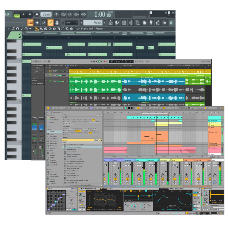Viewport: 229px width, 229px height.
Task: Select Audio Effects in Ableton Library
Action: click(x=54, y=139)
